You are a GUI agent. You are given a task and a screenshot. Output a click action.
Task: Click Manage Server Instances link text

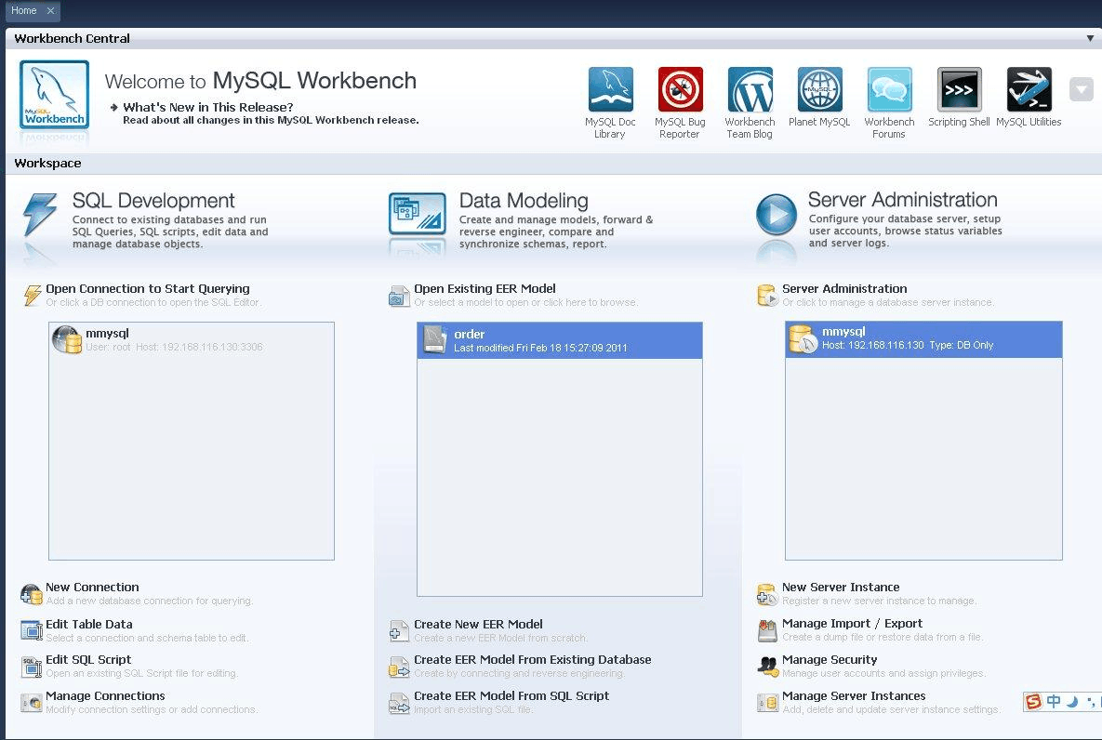point(854,695)
